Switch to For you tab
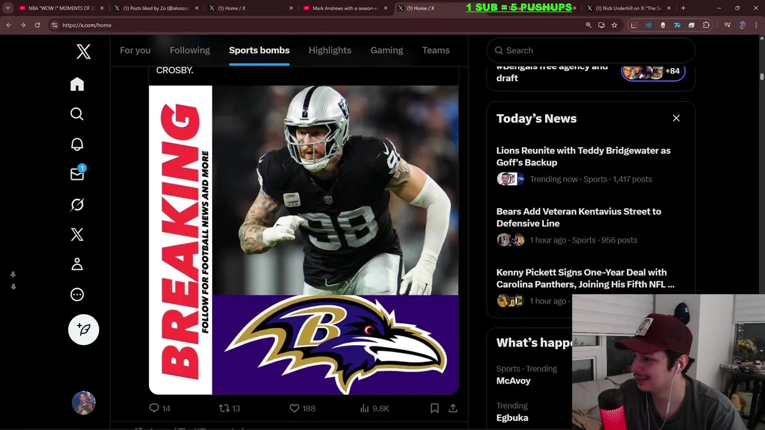The height and width of the screenshot is (430, 765). click(x=135, y=50)
